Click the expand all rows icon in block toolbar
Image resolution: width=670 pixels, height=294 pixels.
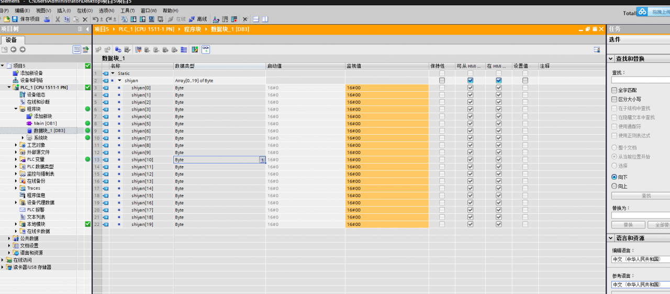tap(184, 49)
